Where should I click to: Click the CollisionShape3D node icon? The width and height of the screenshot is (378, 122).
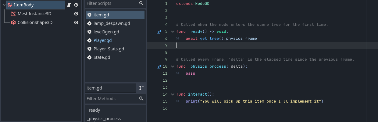point(13,22)
